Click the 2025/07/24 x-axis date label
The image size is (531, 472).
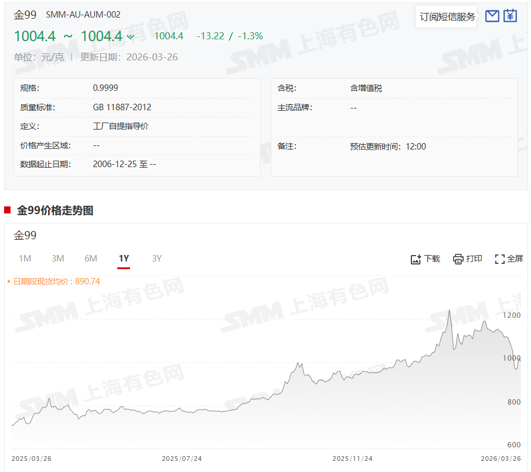(181, 459)
